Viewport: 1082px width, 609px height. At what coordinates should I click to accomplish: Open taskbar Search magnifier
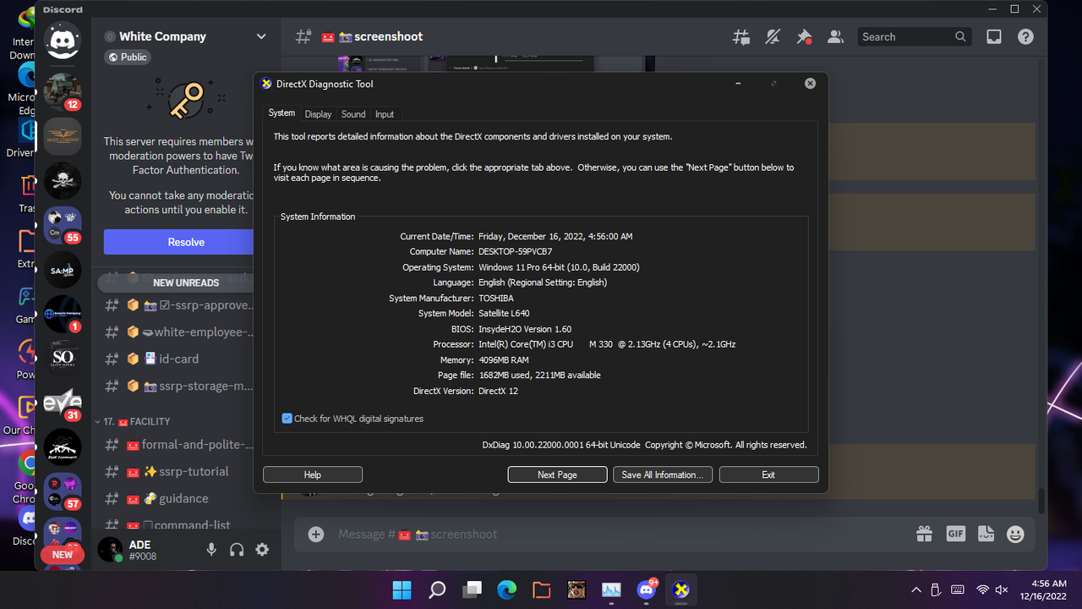point(437,590)
